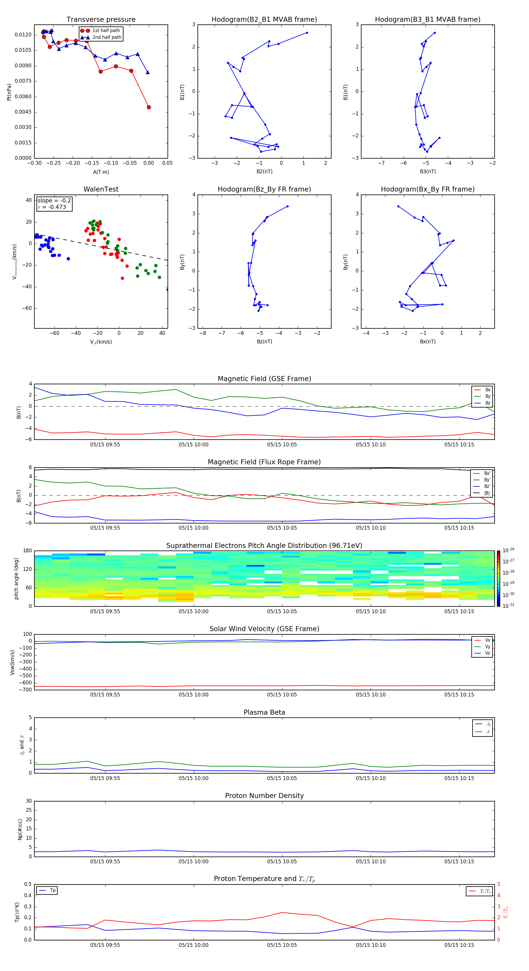
Task: Click the 'βp' legend entry in Plasma Beta
Action: click(483, 724)
